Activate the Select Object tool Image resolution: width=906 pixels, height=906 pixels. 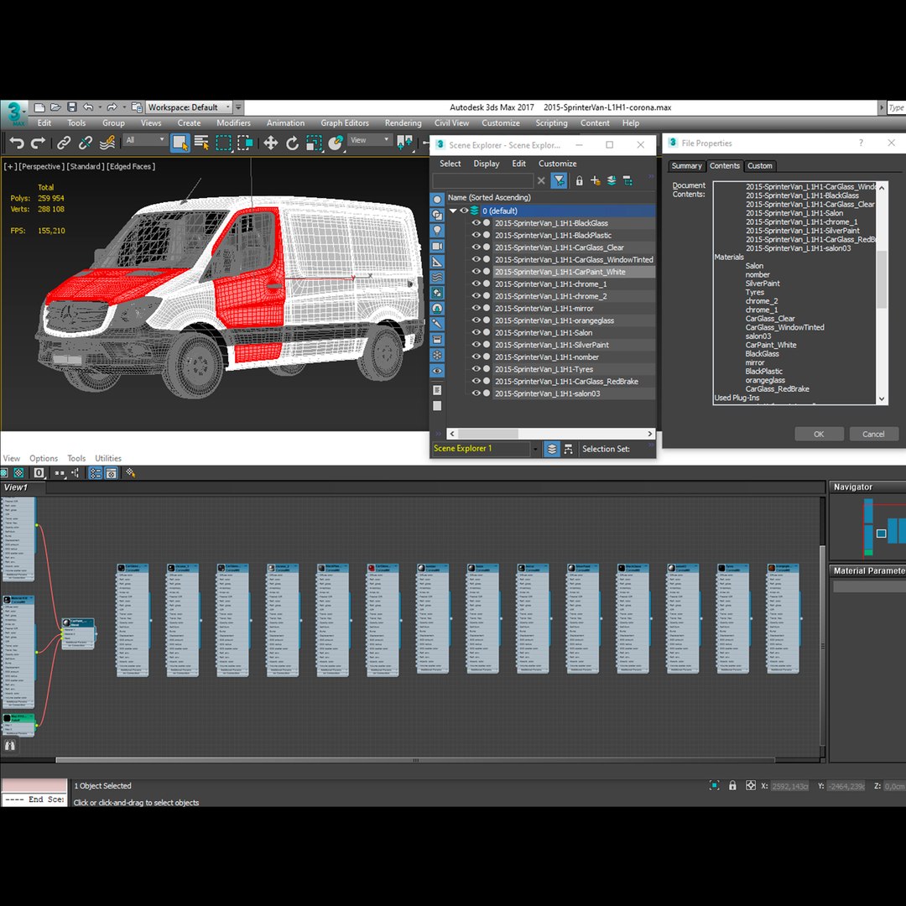(180, 143)
